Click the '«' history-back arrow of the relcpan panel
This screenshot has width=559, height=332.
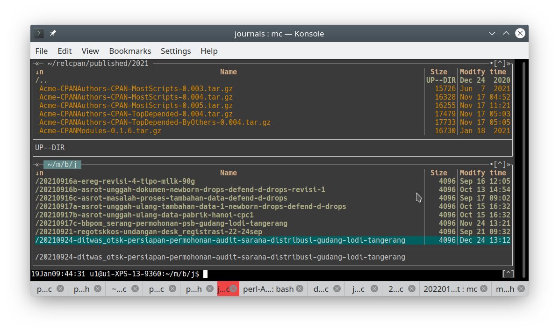(37, 64)
